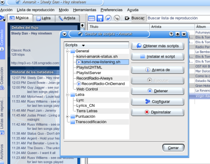Image resolution: width=210 pixels, height=164 pixels.
Task: Click Obtener más scripts button
Action: coord(158,46)
